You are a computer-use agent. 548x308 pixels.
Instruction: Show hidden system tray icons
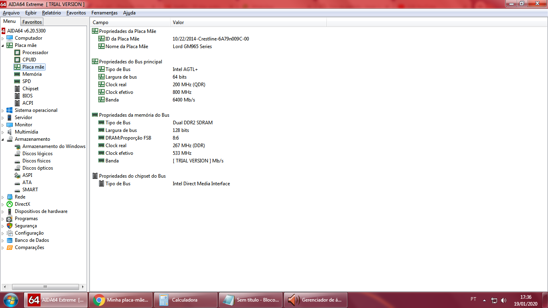coord(484,300)
